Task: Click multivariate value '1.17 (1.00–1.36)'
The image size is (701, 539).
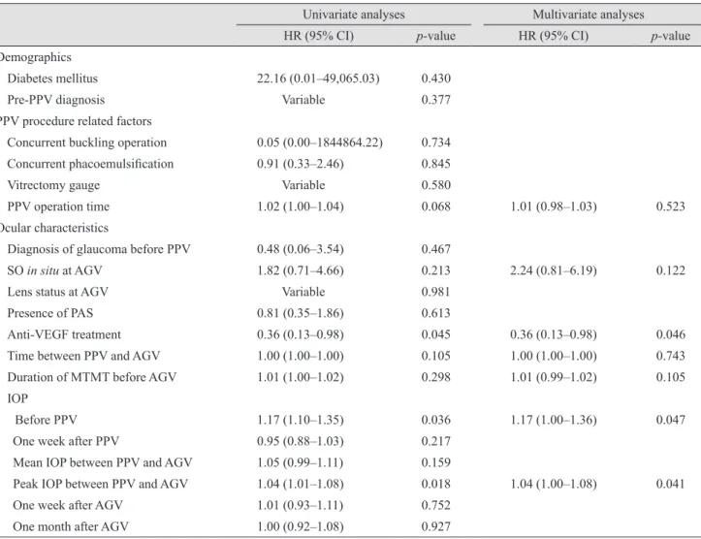Action: click(554, 420)
